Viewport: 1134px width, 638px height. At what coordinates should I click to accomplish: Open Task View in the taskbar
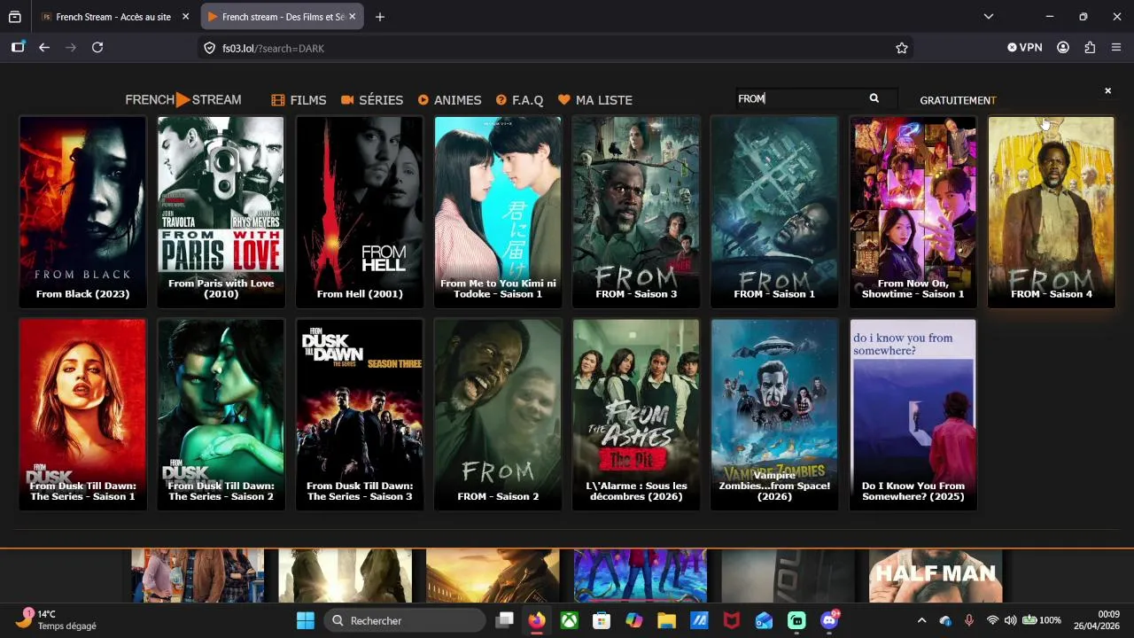pyautogui.click(x=504, y=620)
